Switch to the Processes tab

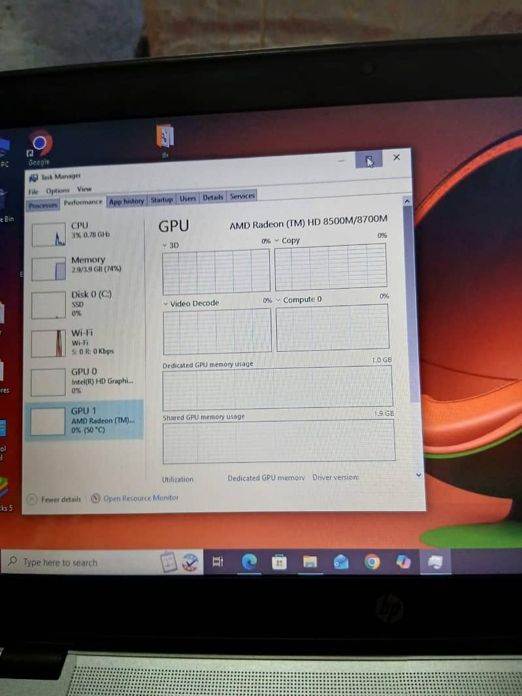(x=43, y=205)
